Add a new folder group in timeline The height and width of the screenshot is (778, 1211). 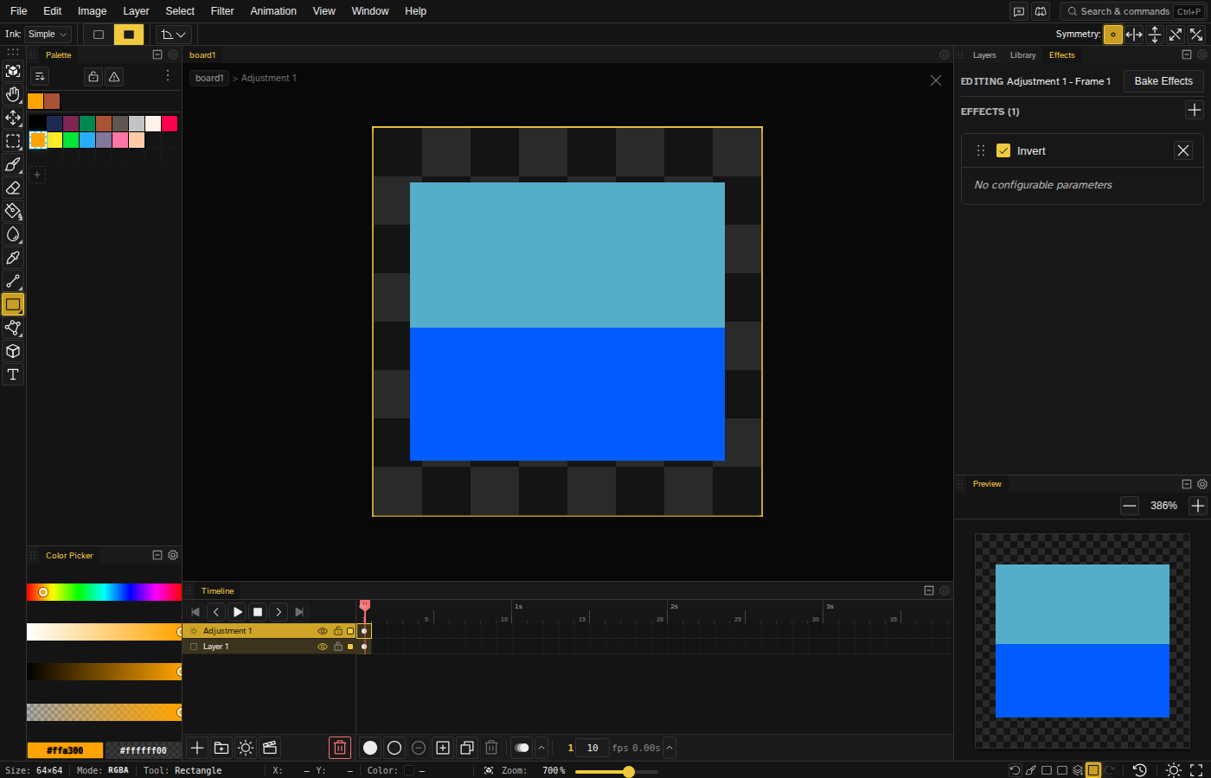point(221,748)
